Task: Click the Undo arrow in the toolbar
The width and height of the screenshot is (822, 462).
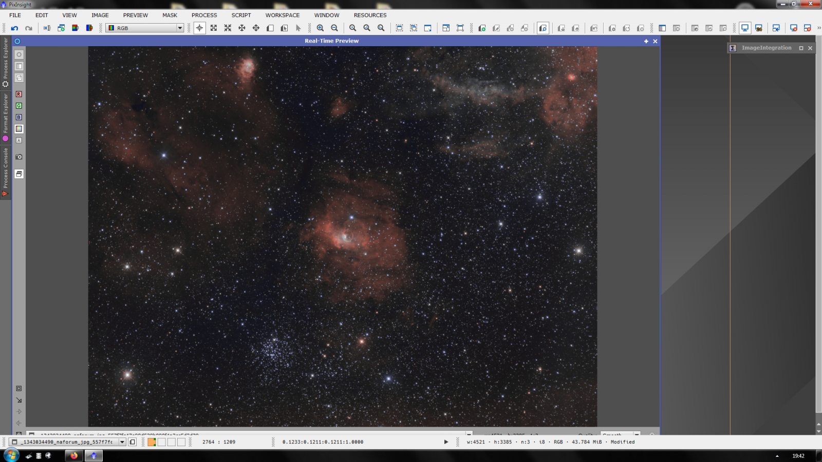Action: pyautogui.click(x=14, y=28)
